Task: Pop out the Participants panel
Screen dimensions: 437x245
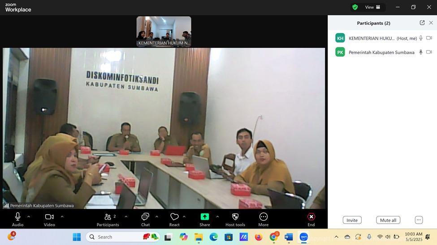Action: (x=422, y=23)
